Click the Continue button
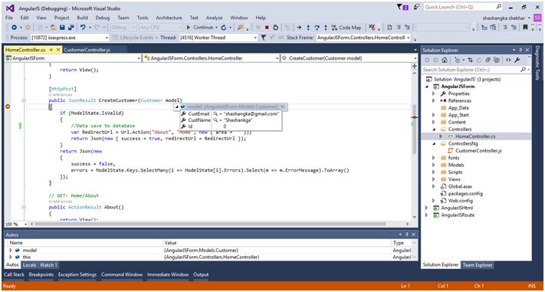 click(200, 28)
